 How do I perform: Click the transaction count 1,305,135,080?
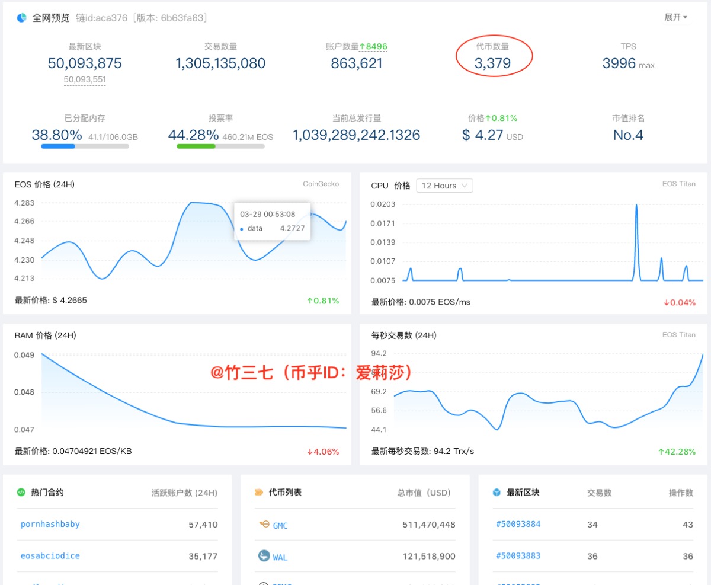pyautogui.click(x=220, y=63)
